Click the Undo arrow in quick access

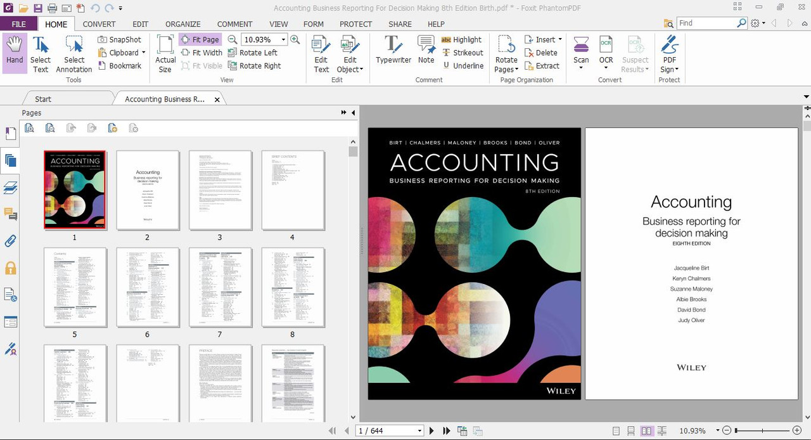(95, 8)
